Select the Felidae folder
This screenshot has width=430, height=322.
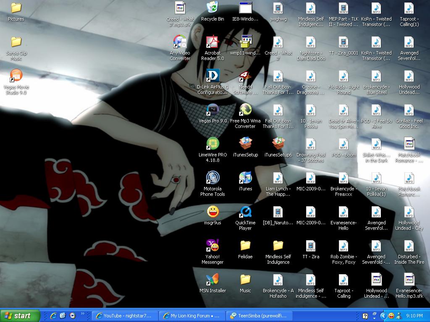click(245, 246)
